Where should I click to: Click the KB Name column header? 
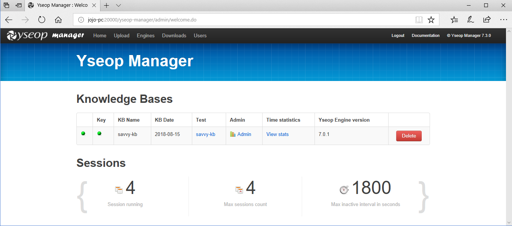tap(129, 120)
